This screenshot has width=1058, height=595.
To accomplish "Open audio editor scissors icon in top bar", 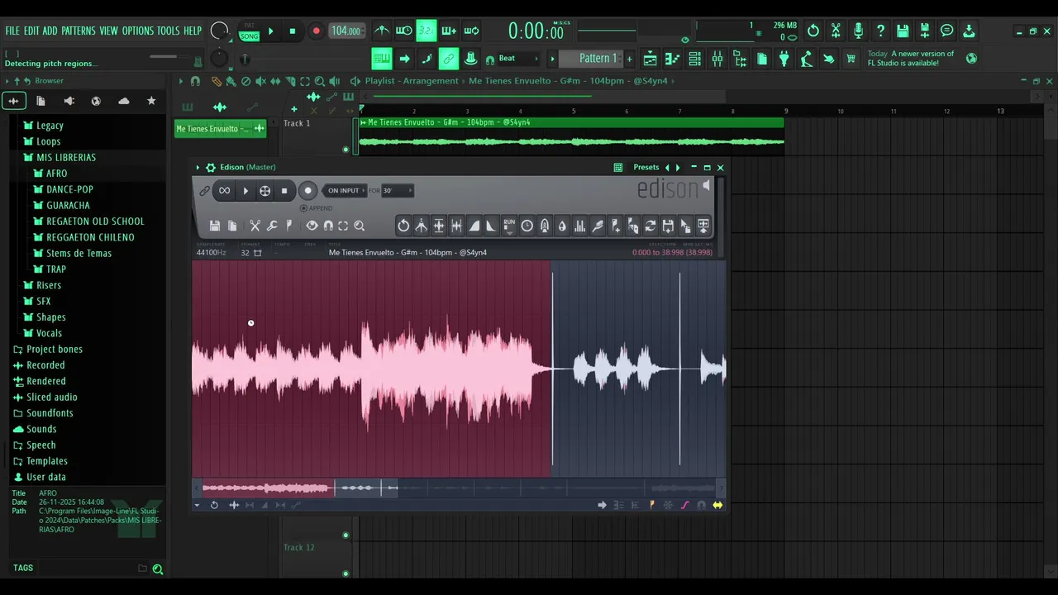I will 836,31.
